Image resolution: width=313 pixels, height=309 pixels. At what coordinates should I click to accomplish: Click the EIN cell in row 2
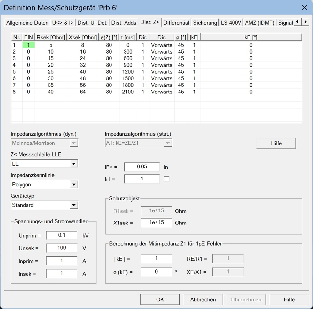point(28,52)
